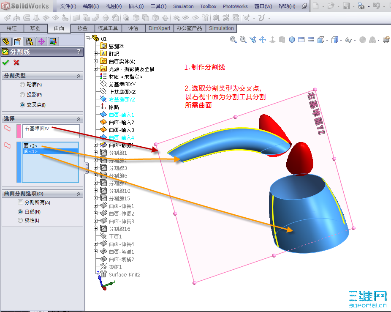Open the 编辑(E) menu

(x=91, y=6)
